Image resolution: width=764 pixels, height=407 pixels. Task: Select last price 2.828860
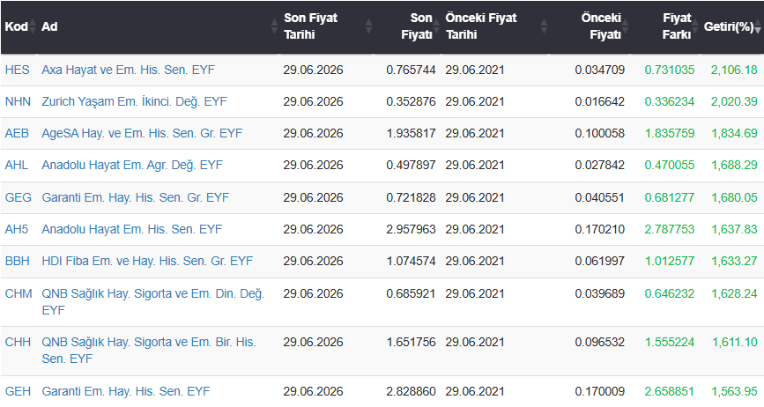click(x=411, y=391)
